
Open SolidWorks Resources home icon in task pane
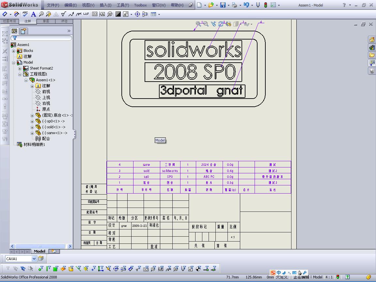coord(372,39)
